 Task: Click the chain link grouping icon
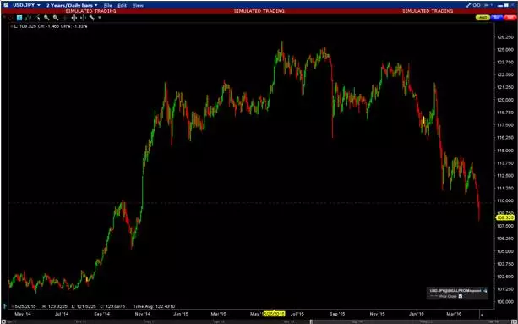click(x=477, y=5)
